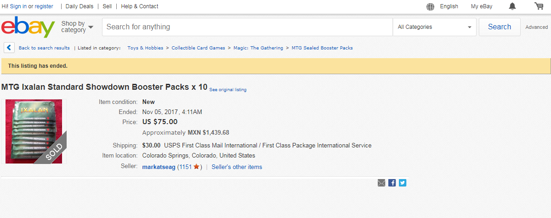Open Daily Deals from top menu

coord(80,6)
